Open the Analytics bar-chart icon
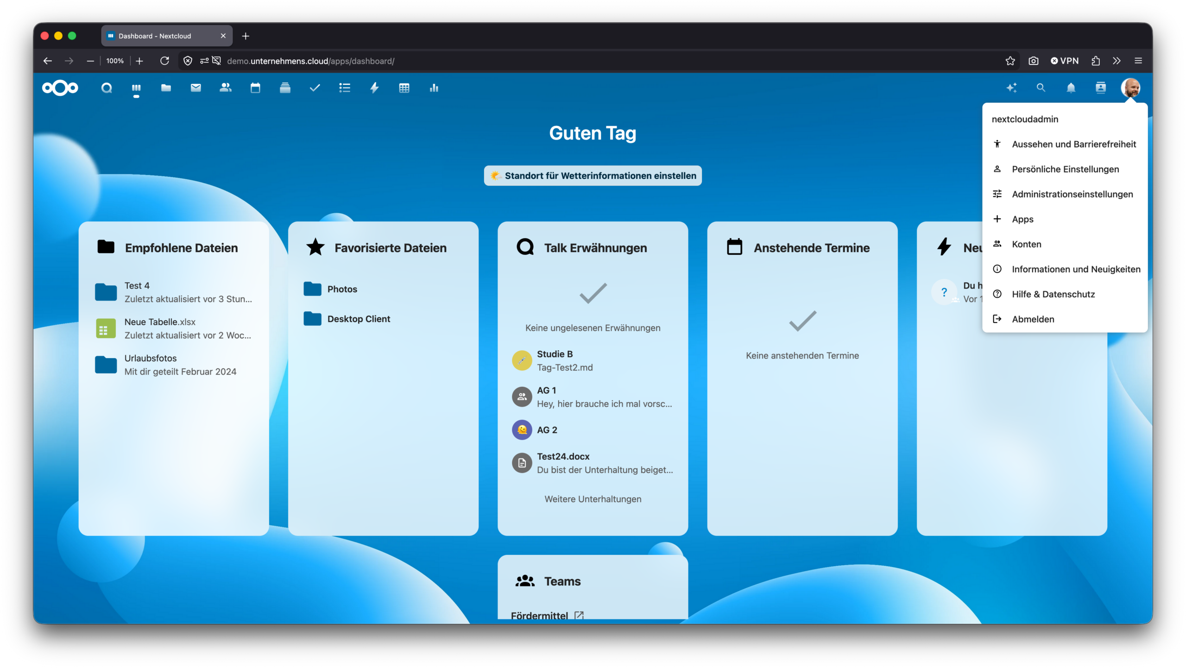1186x668 pixels. [x=434, y=88]
